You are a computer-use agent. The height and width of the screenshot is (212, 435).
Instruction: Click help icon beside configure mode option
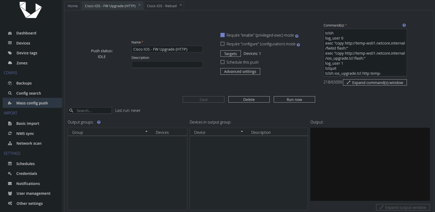pyautogui.click(x=298, y=45)
